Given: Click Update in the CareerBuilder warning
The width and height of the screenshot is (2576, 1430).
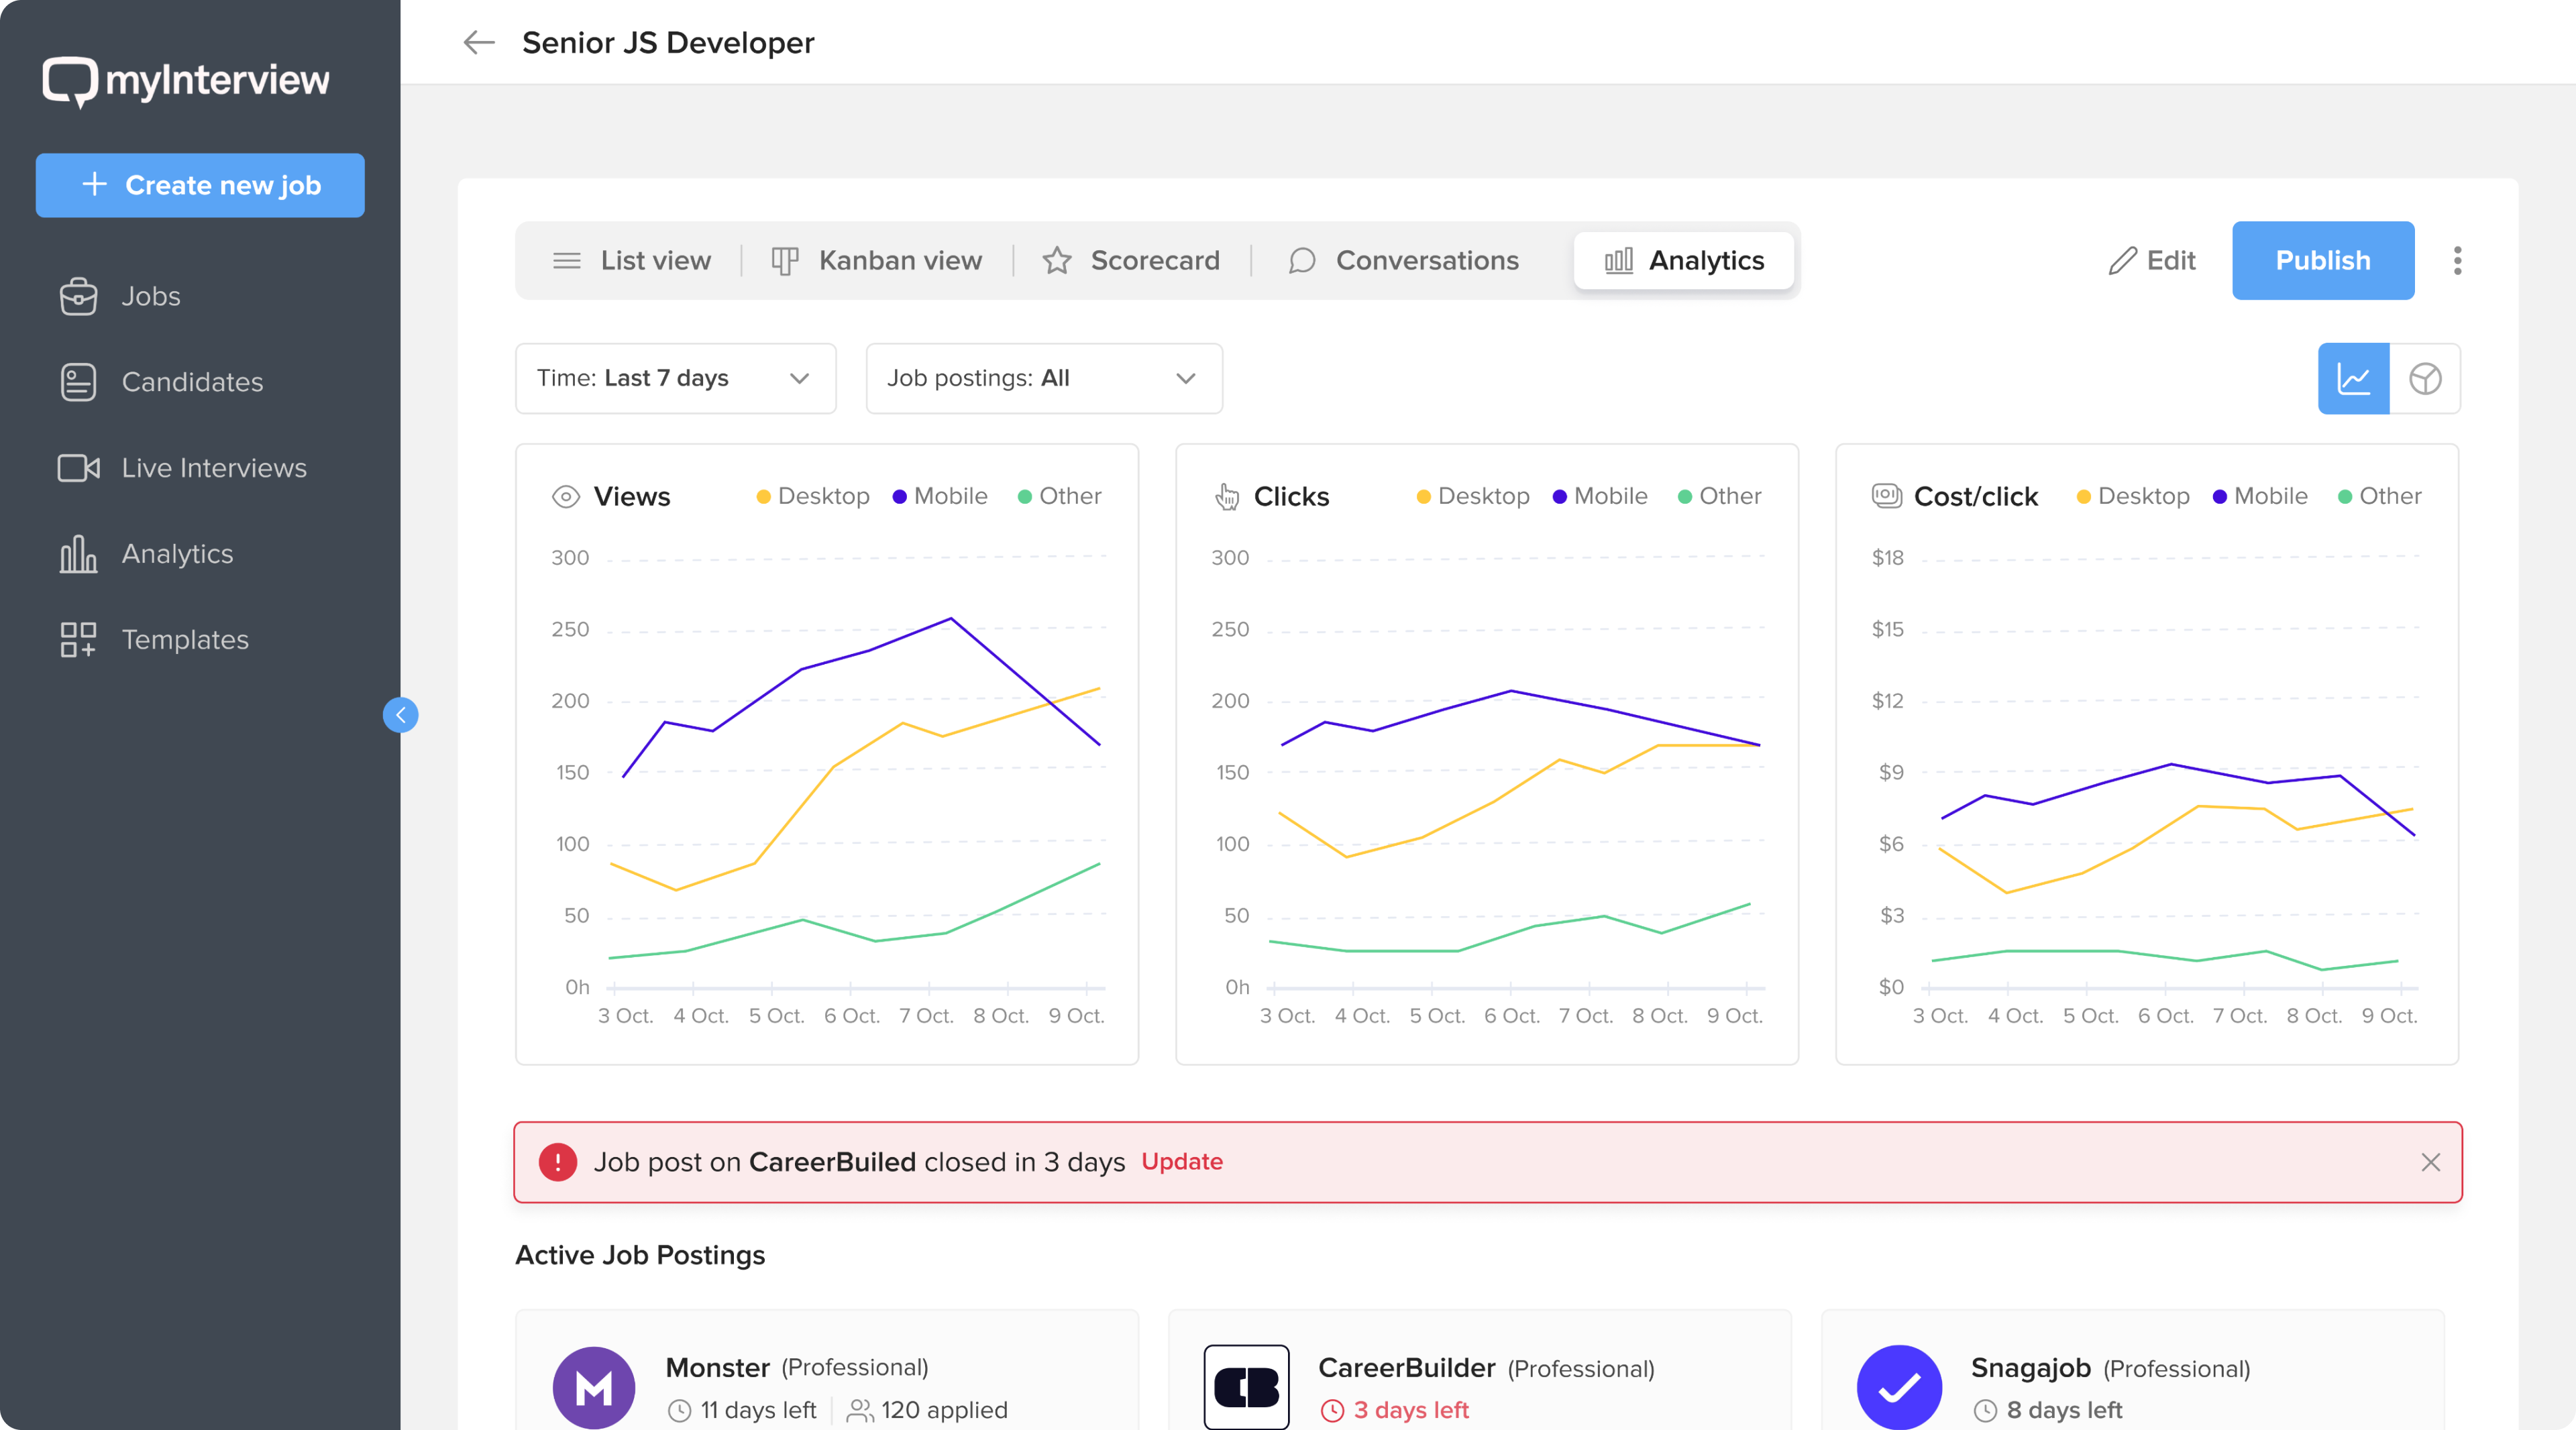Looking at the screenshot, I should [x=1182, y=1162].
